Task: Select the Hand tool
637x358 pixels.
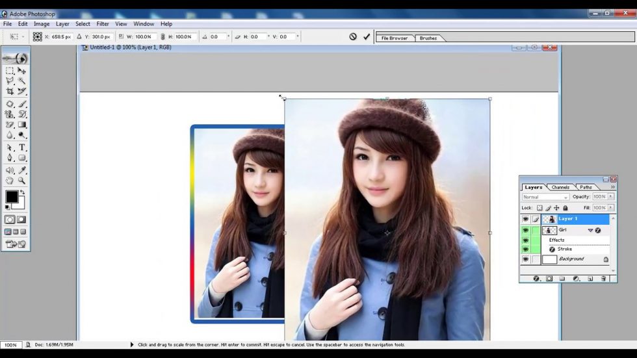Action: point(10,181)
